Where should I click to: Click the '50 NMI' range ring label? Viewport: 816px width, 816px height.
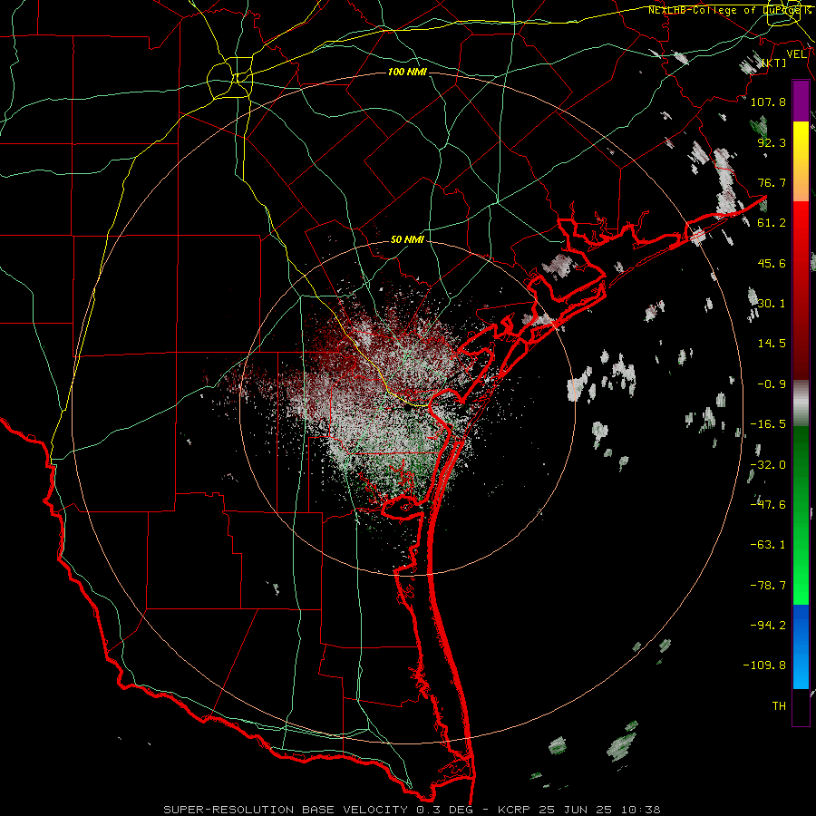[x=407, y=239]
